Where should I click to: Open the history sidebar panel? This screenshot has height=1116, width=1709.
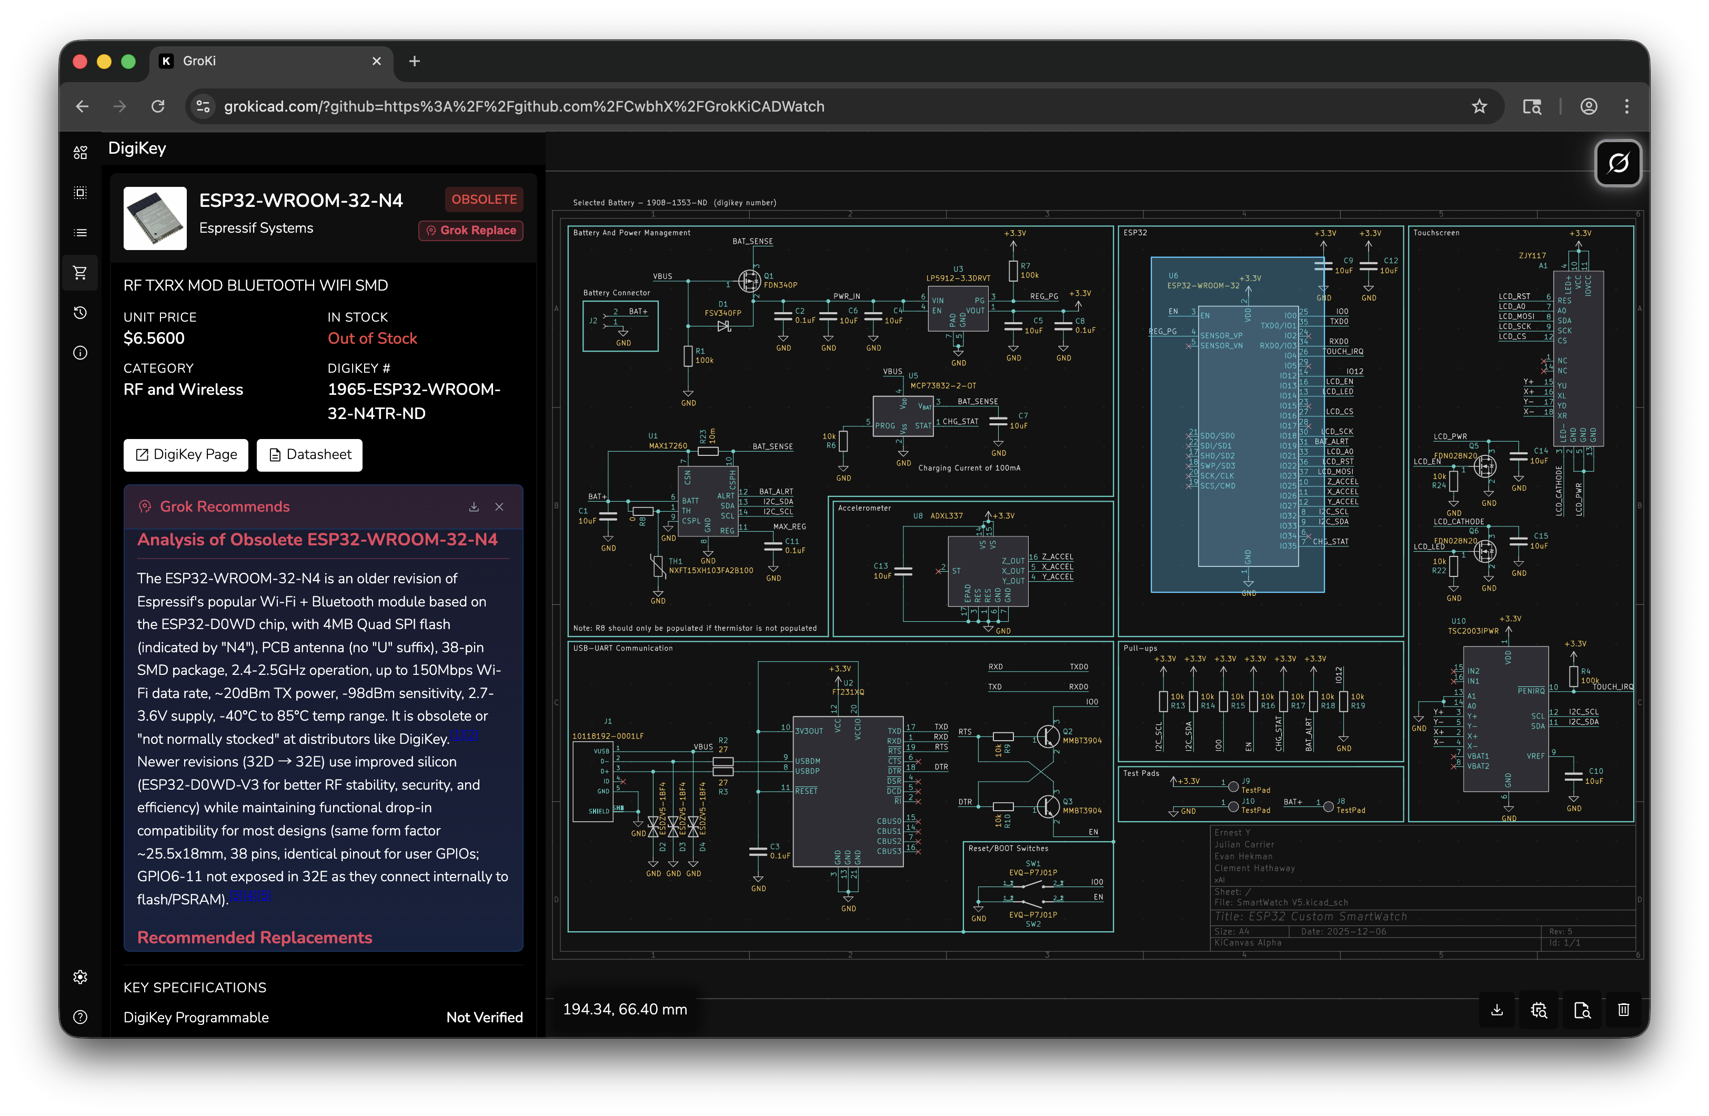pos(81,313)
